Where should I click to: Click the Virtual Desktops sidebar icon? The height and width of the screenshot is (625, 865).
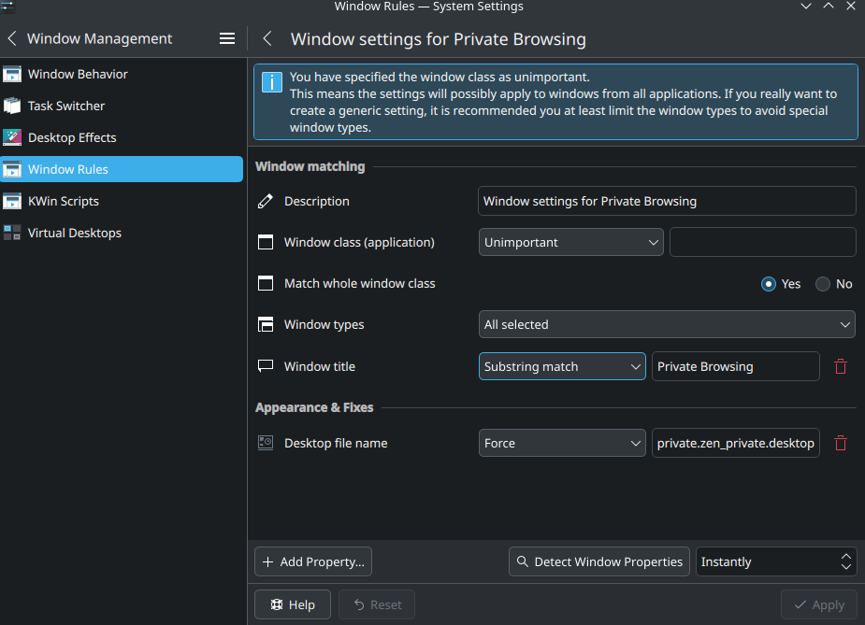(12, 233)
